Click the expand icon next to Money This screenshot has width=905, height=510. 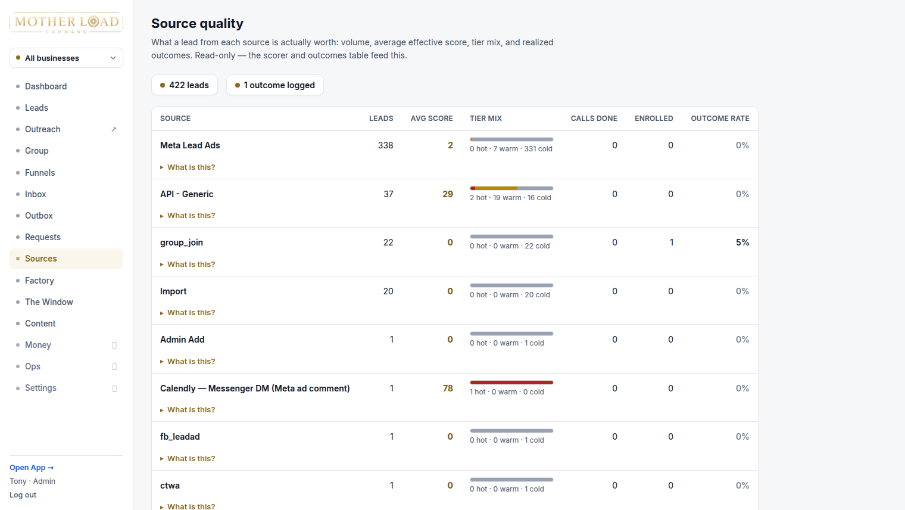tap(114, 345)
